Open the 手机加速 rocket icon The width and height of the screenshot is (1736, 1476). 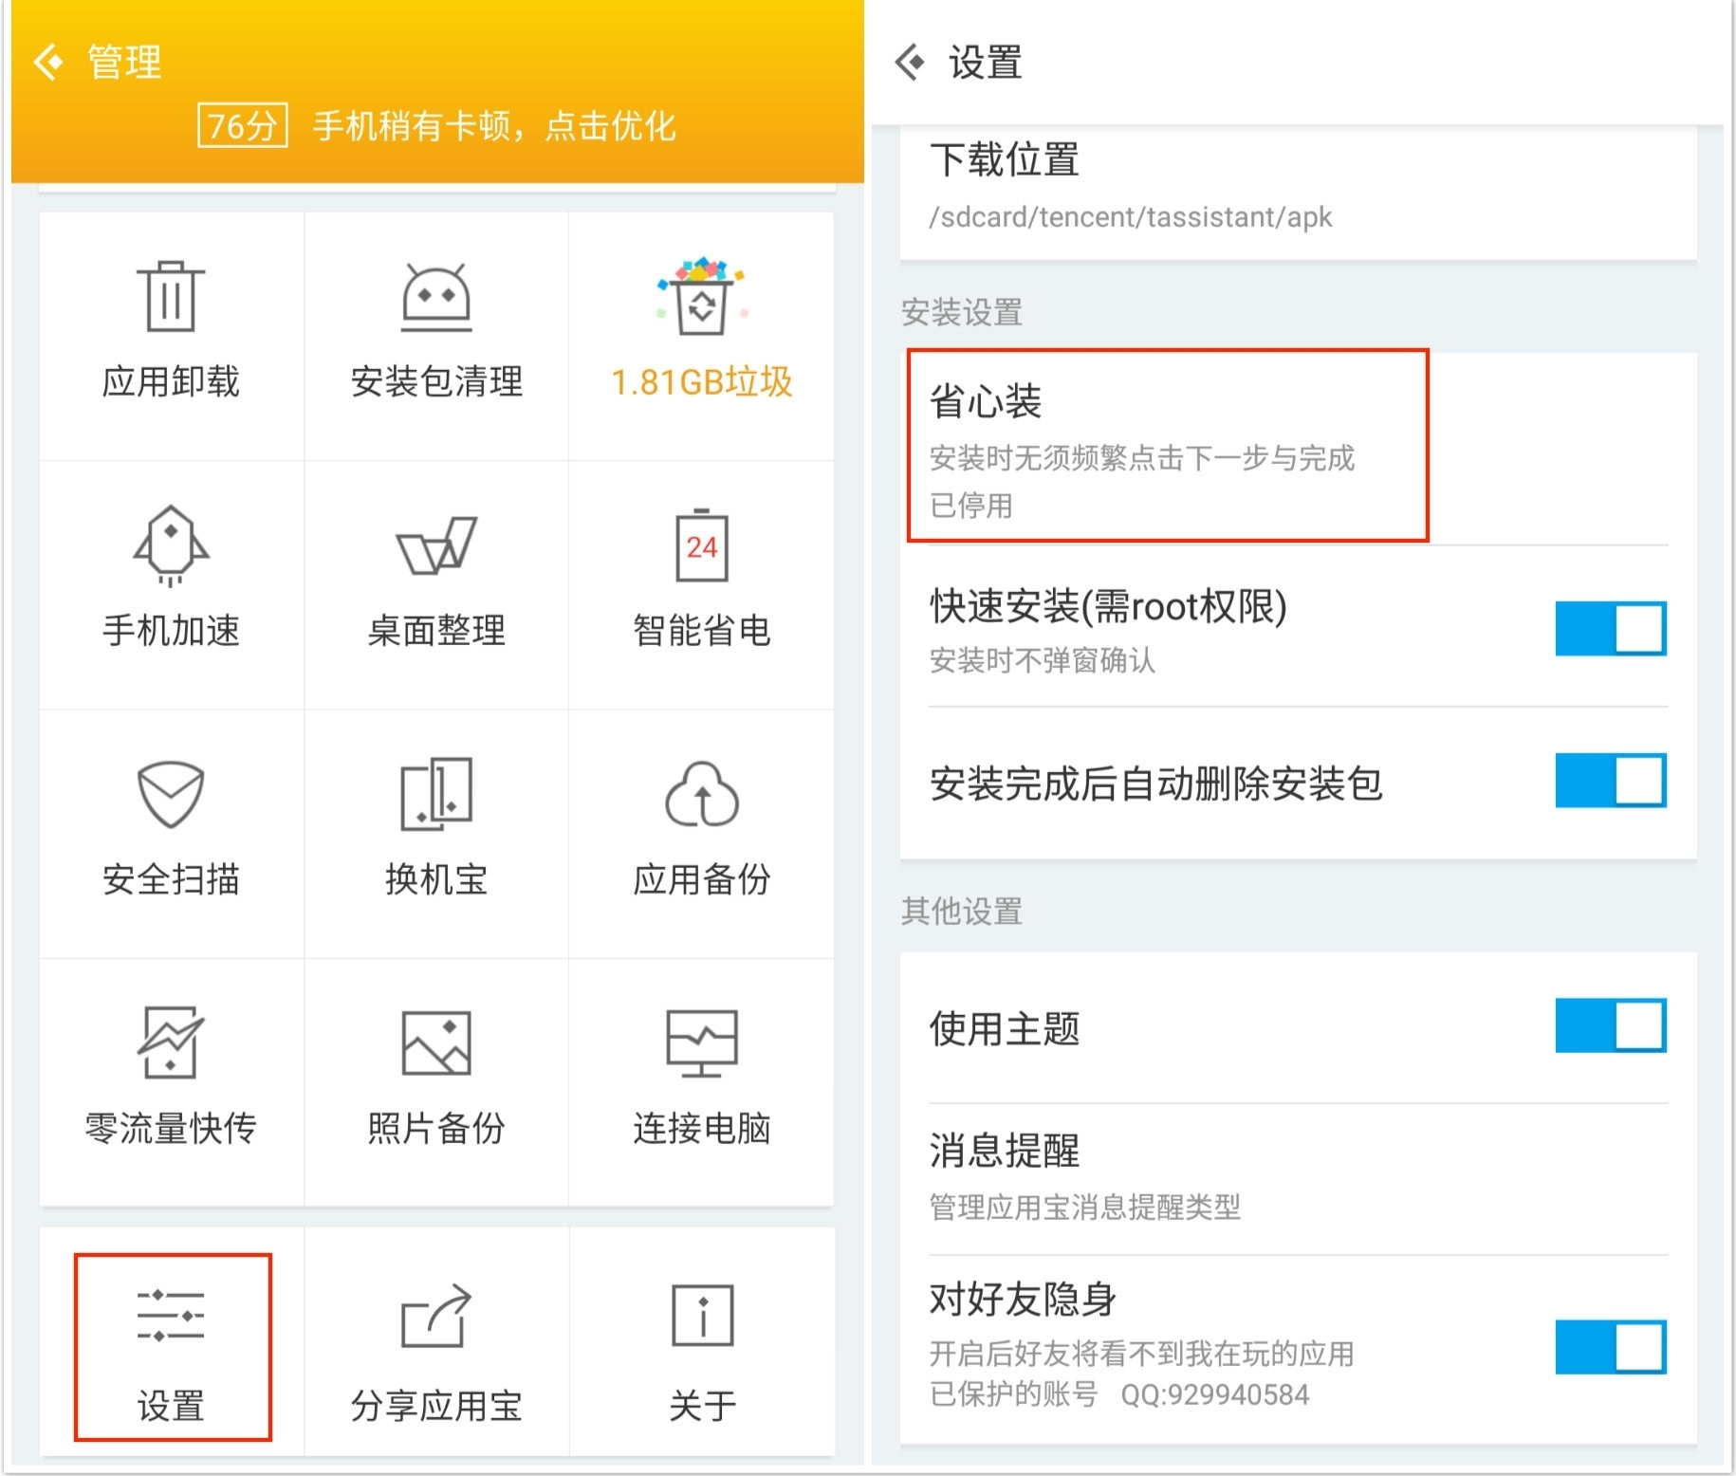171,545
